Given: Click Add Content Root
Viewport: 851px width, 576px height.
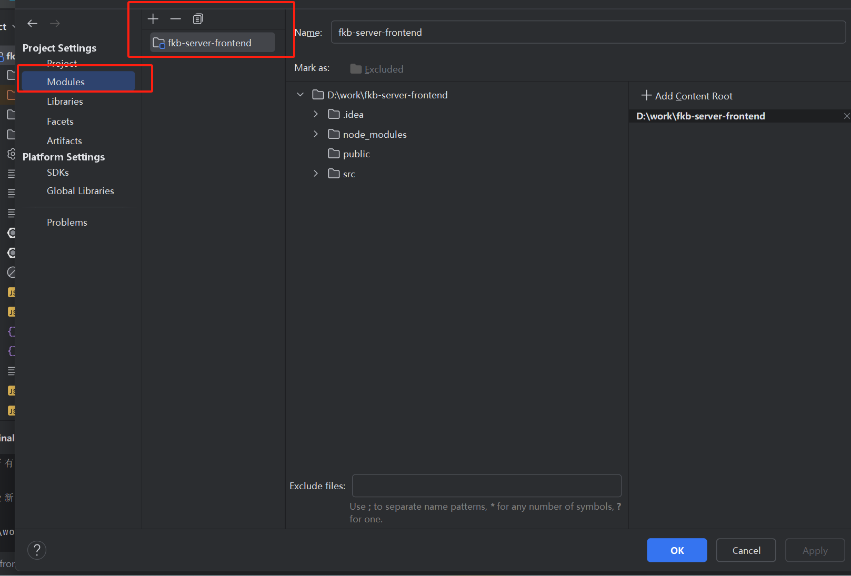Looking at the screenshot, I should pos(687,96).
